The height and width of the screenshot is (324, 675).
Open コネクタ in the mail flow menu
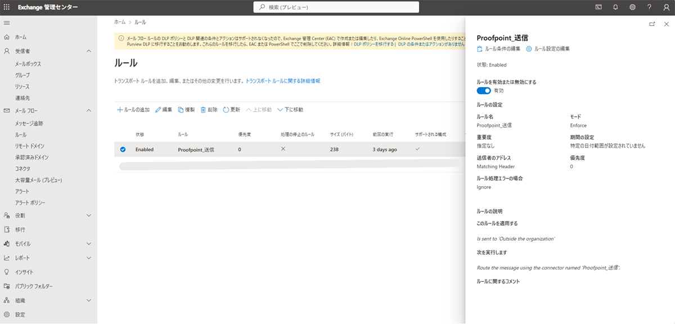coord(23,169)
